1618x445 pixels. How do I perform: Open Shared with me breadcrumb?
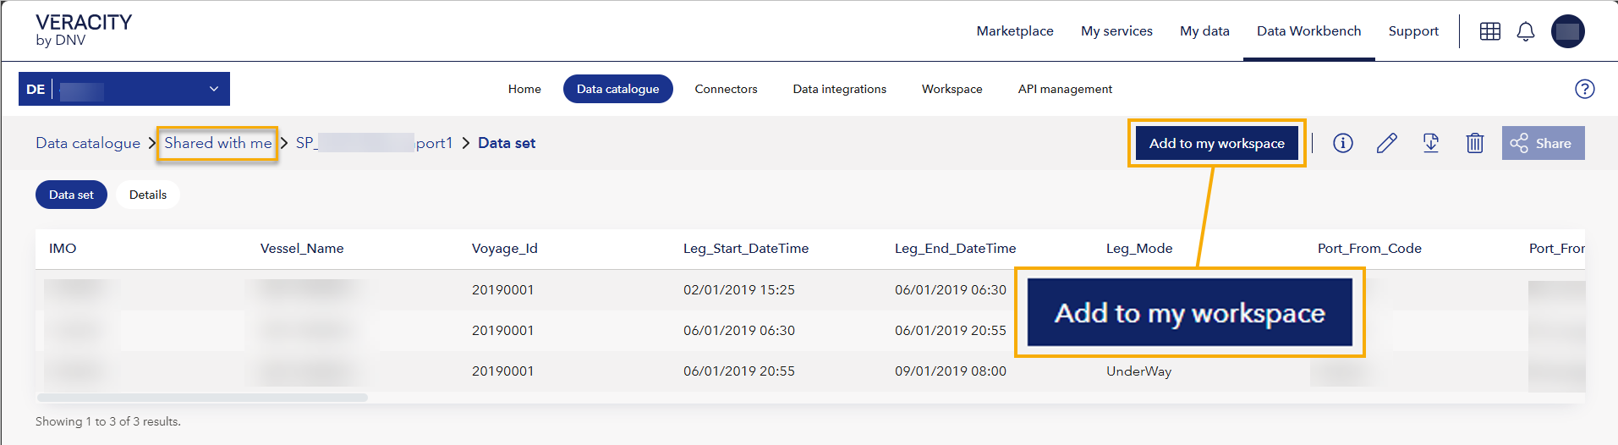point(217,143)
